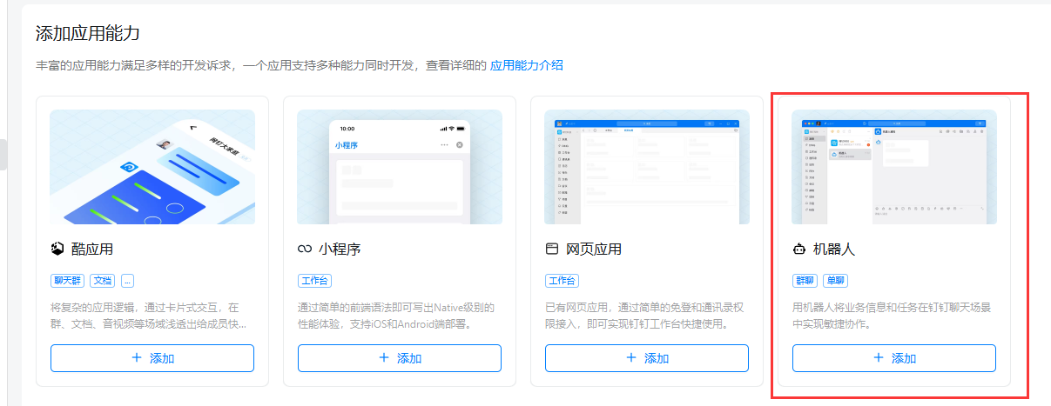The image size is (1051, 406).
Task: Click the 网页应用 window icon
Action: click(x=552, y=250)
